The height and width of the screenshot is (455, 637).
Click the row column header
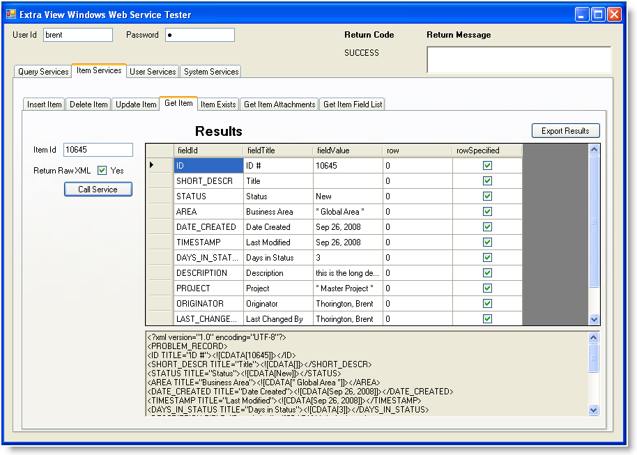(x=418, y=151)
